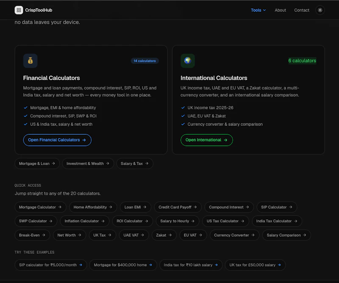The height and width of the screenshot is (283, 339).
Task: Click the globe International icon
Action: (x=188, y=61)
